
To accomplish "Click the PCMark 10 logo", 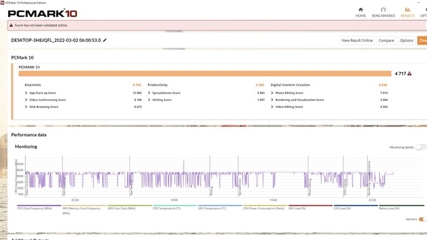I will point(42,13).
